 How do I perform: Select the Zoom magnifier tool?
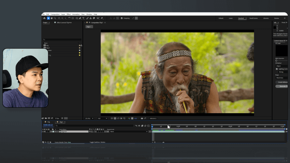tap(55, 18)
